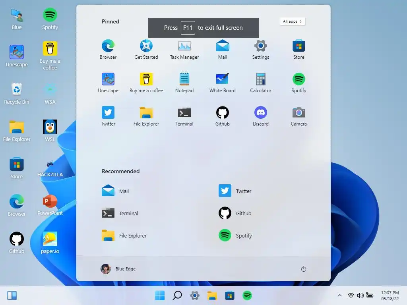Select HACKZILLA desktop icon
The width and height of the screenshot is (407, 305).
coord(50,168)
